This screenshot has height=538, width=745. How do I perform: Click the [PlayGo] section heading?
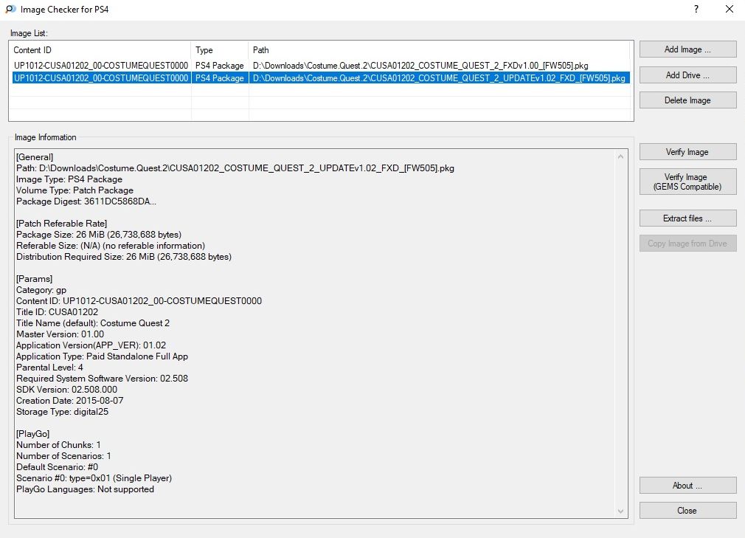pos(32,434)
